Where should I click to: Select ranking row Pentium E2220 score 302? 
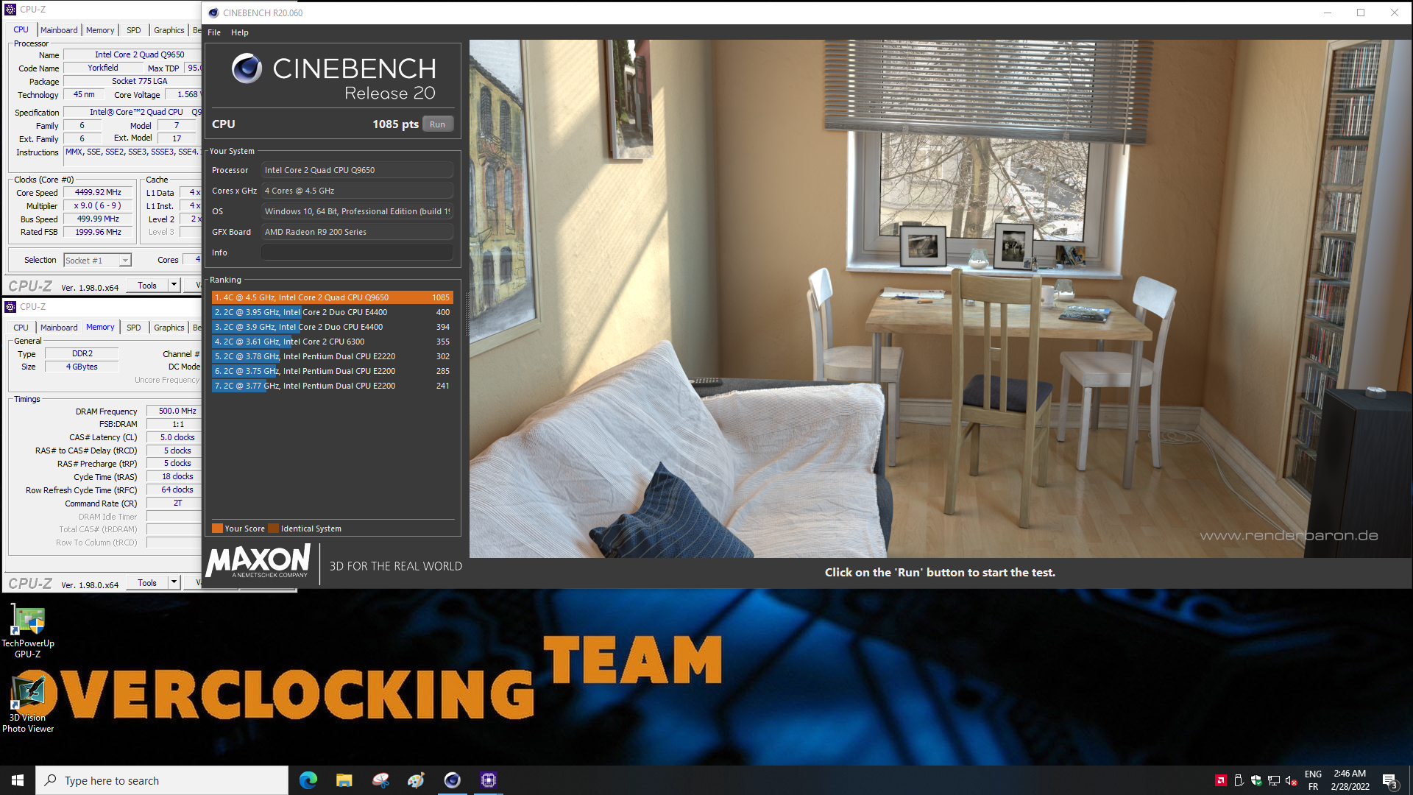(x=332, y=356)
